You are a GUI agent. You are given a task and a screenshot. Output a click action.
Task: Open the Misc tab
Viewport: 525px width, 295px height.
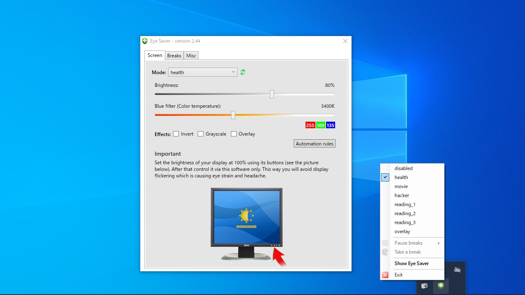pos(191,56)
